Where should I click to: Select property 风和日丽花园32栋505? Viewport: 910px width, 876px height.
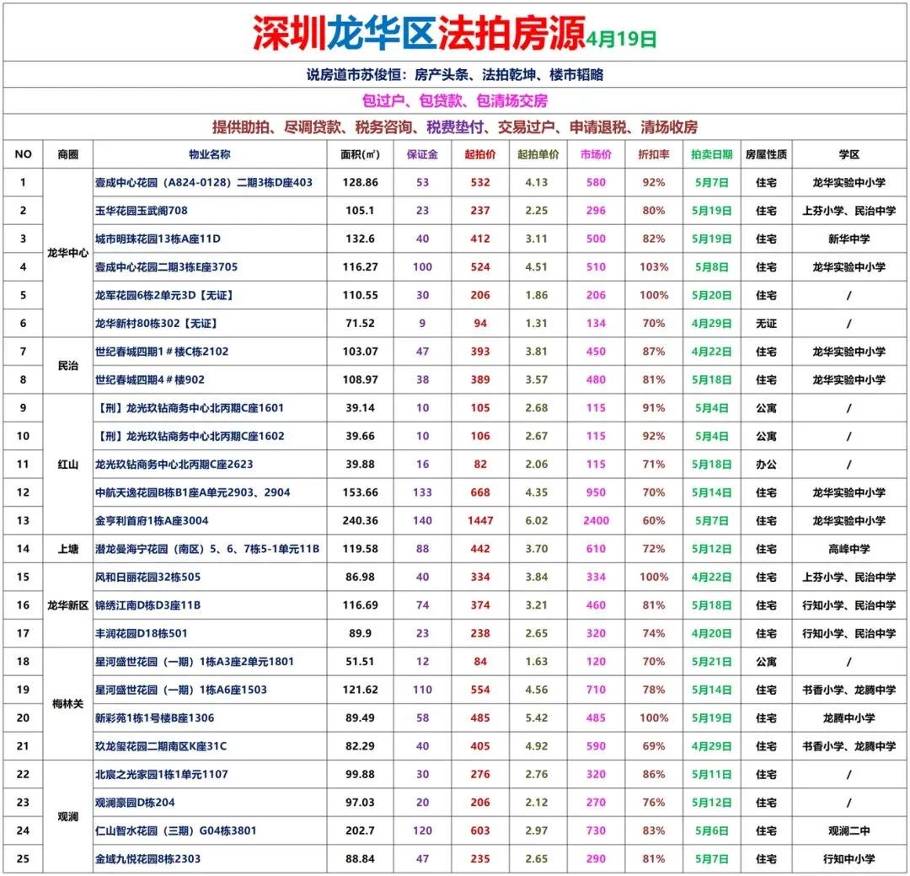(148, 577)
